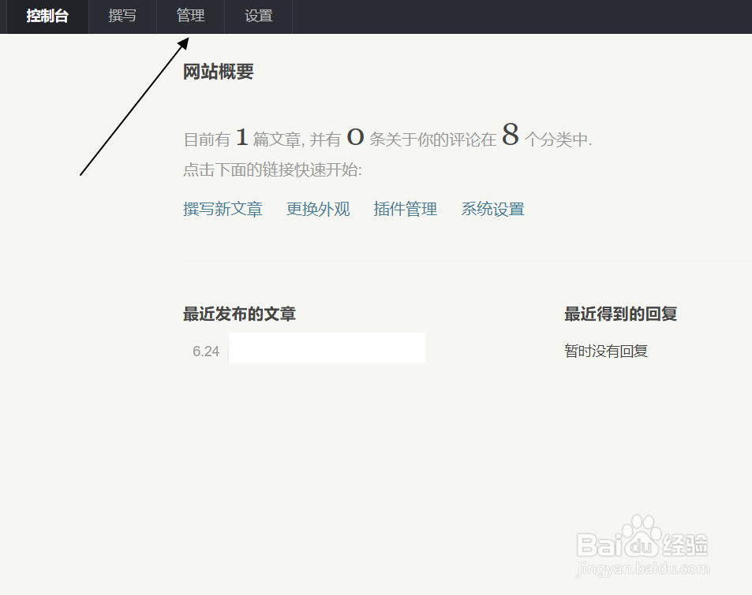Click the 点击下面的链接快速开始 text
Image resolution: width=752 pixels, height=595 pixels.
(272, 169)
